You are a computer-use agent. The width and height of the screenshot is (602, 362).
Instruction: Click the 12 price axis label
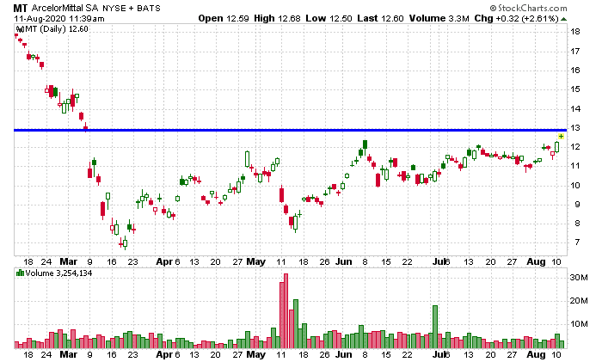pos(574,147)
